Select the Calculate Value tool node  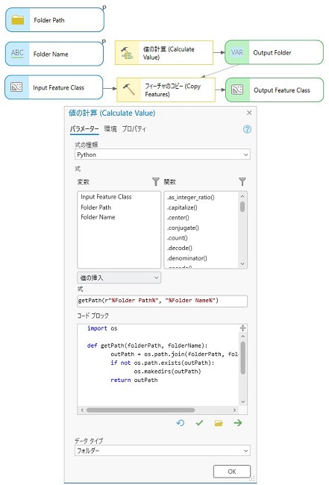coord(164,53)
